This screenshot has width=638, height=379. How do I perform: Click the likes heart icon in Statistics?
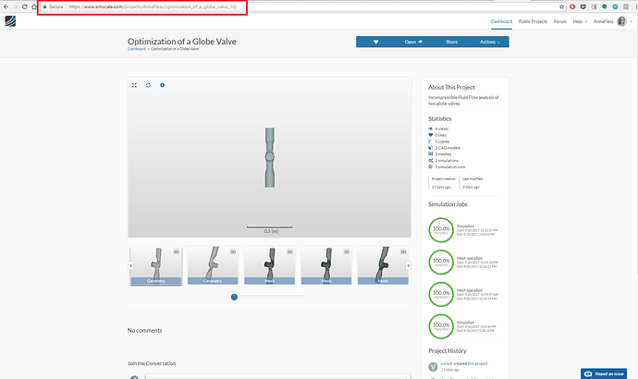tap(431, 135)
